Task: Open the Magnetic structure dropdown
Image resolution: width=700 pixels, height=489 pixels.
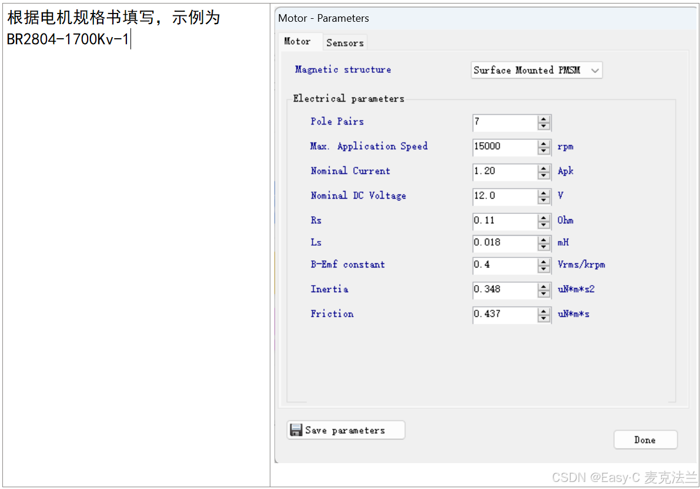Action: pos(595,70)
